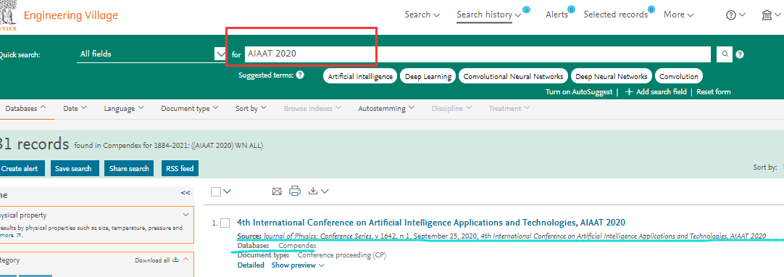Expand the Databases filter
Image resolution: width=784 pixels, height=277 pixels.
(25, 109)
